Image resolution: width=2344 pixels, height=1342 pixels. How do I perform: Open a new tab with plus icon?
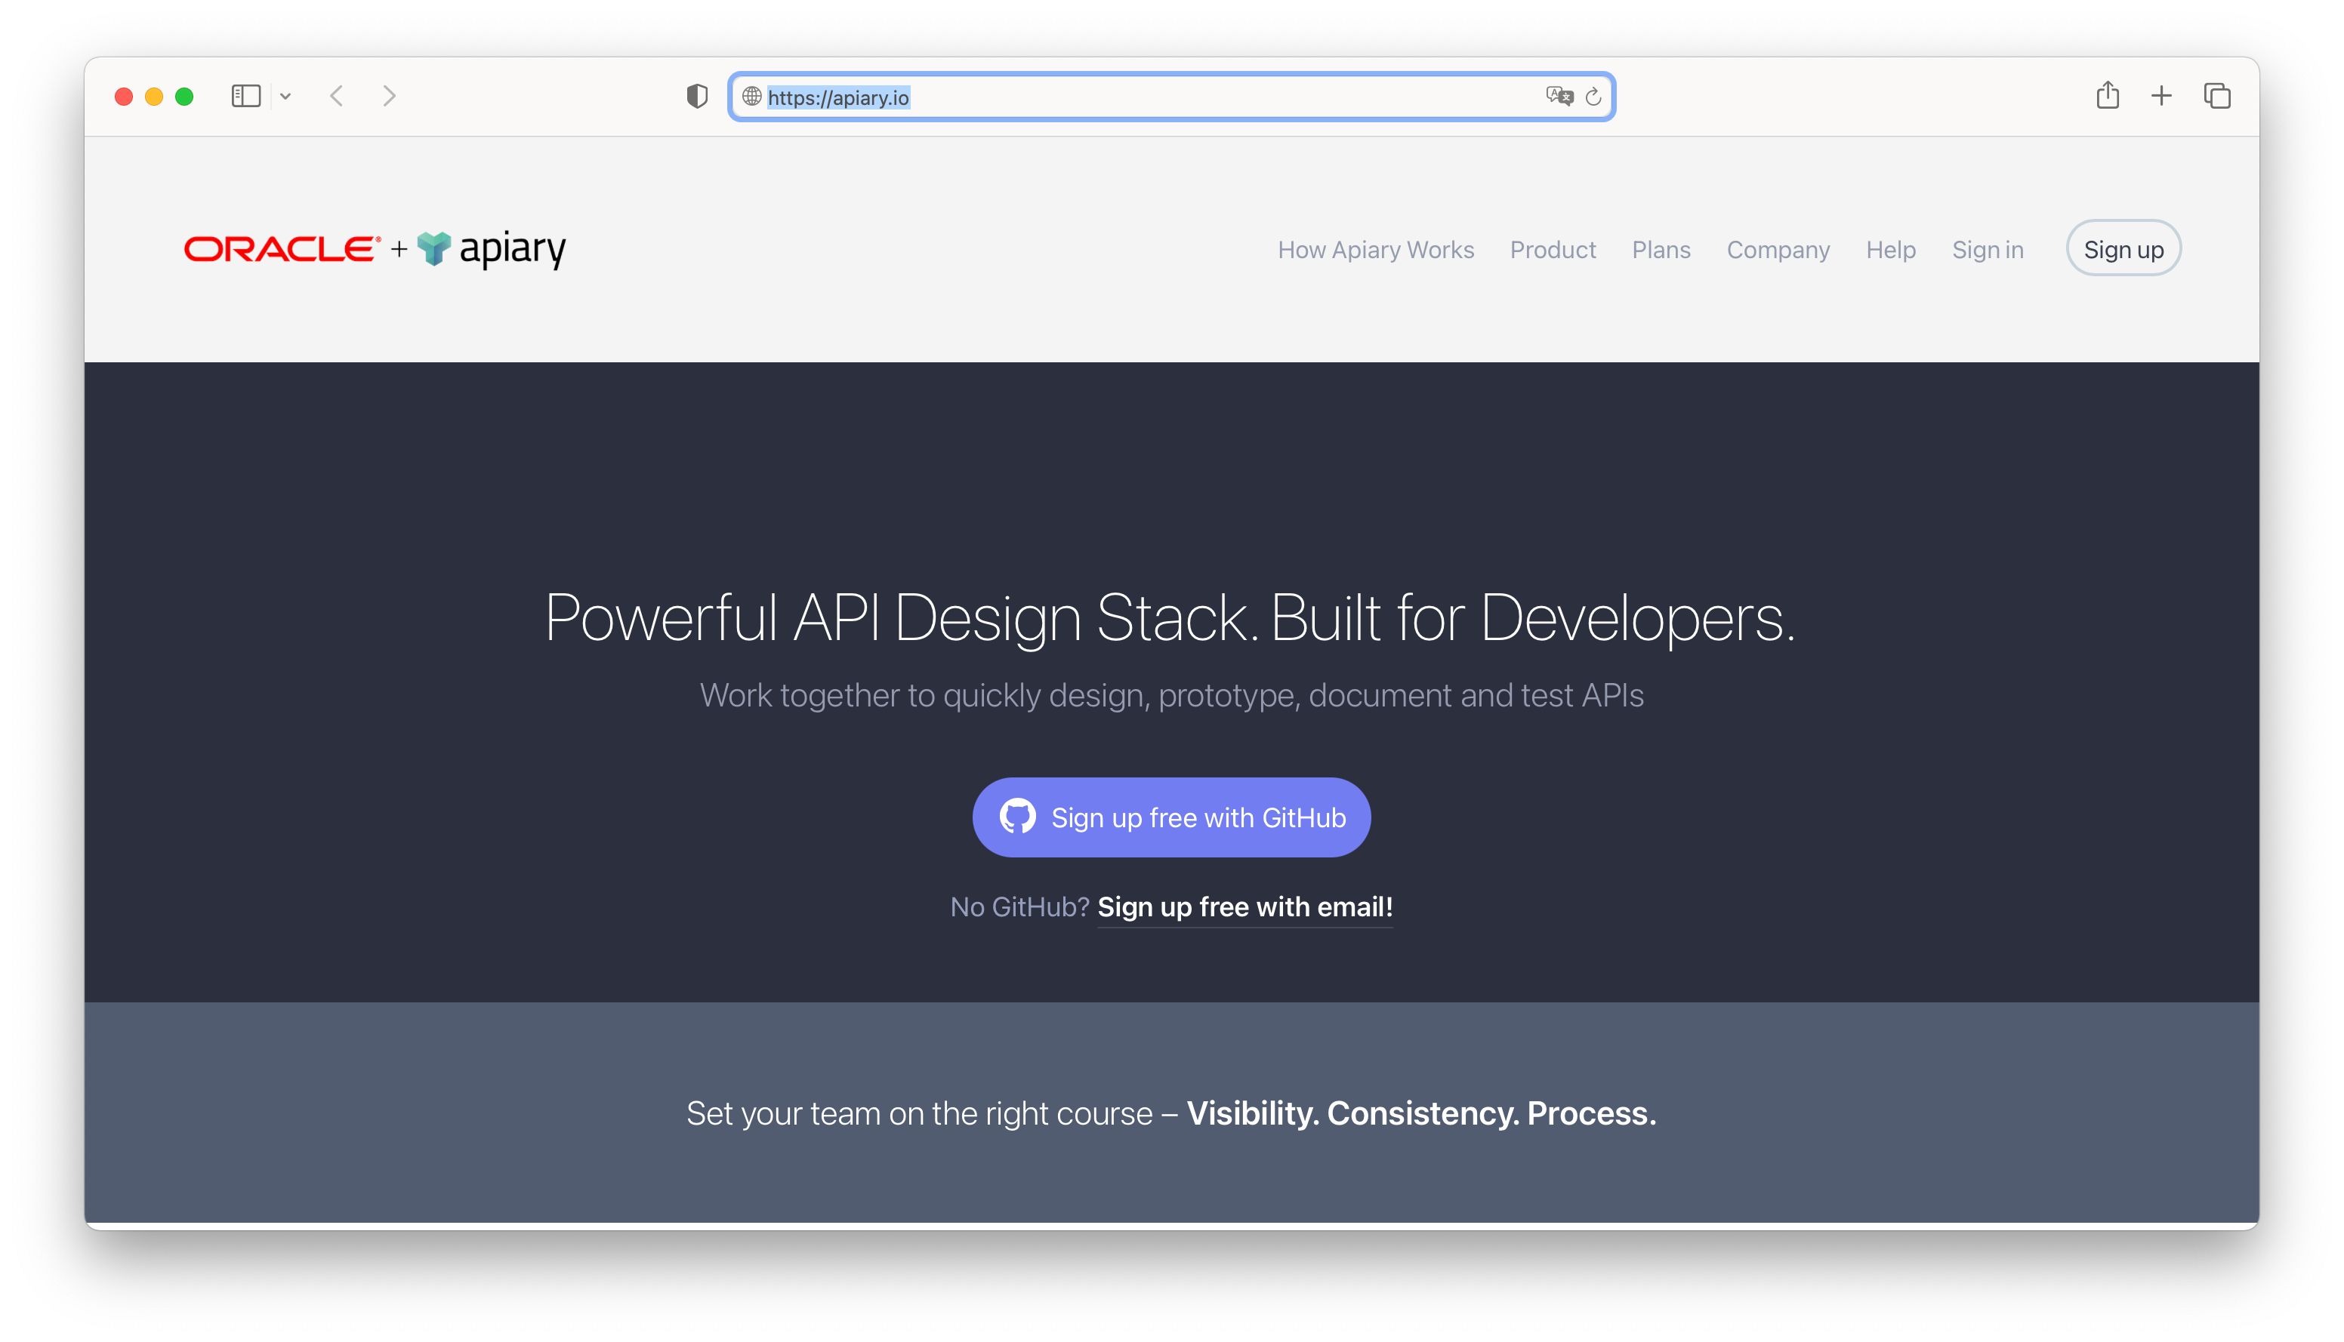tap(2161, 96)
